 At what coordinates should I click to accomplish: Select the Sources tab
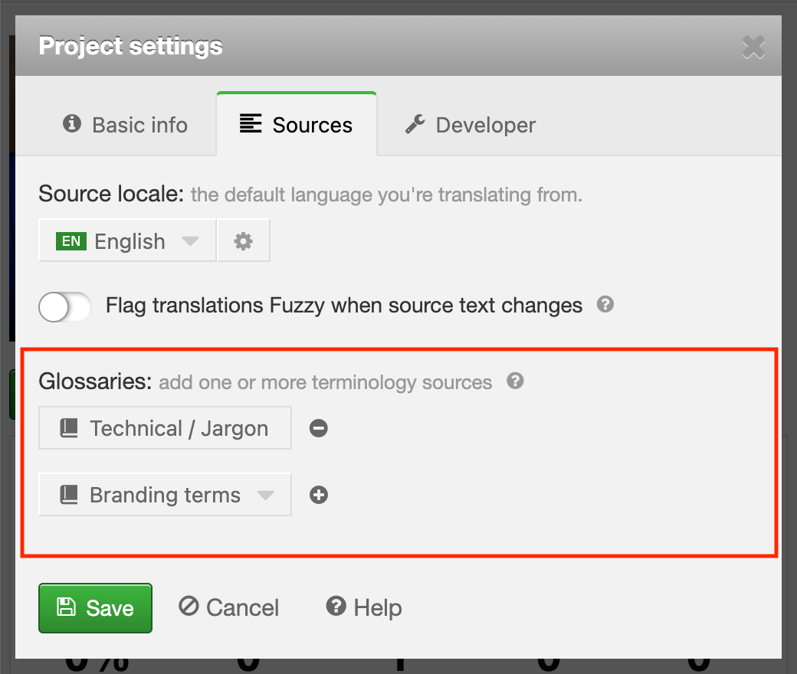[297, 125]
